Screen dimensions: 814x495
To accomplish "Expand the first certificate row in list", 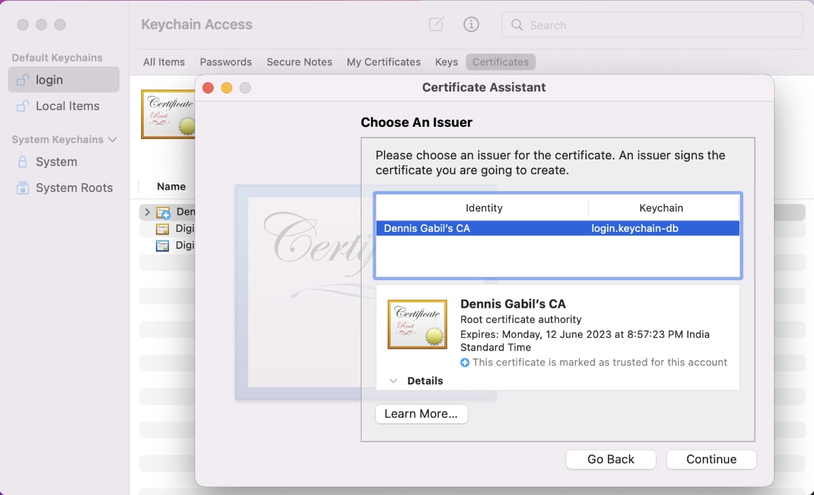I will (x=147, y=212).
